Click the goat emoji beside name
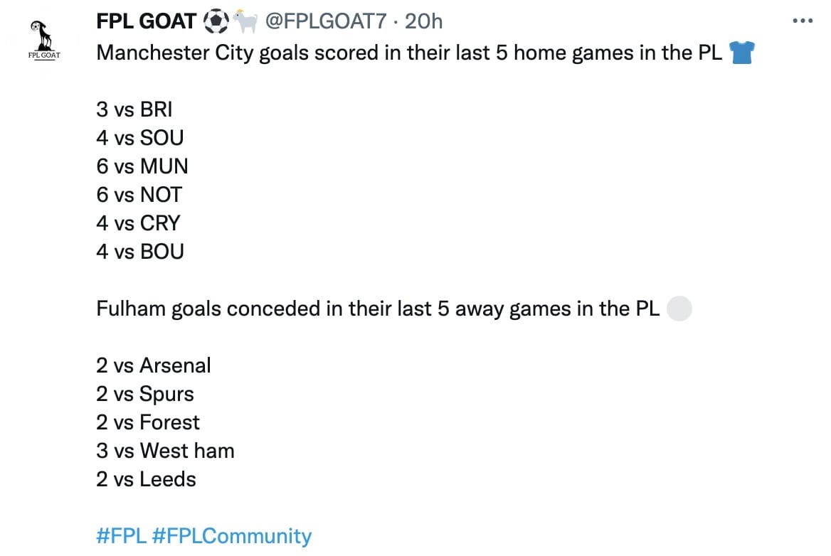This screenshot has width=831, height=556. 245,22
